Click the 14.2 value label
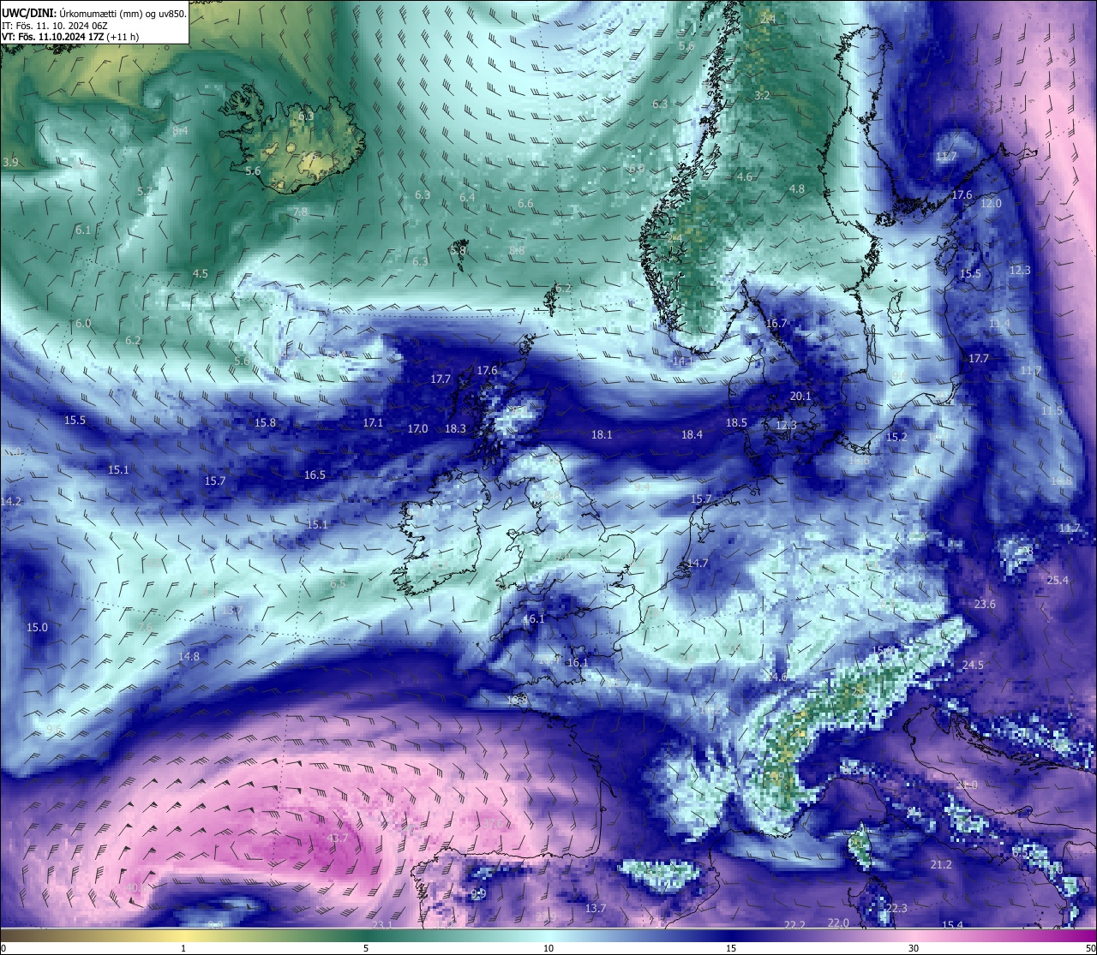 click(x=11, y=501)
